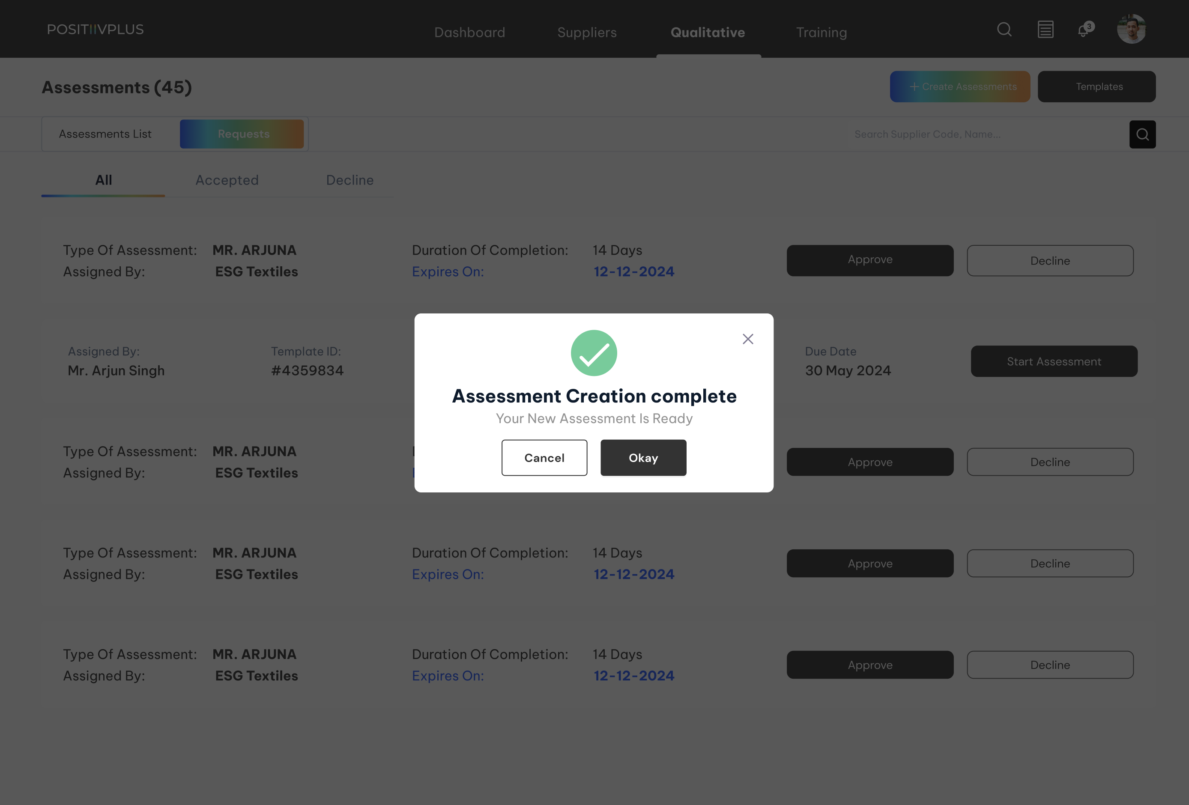Click the supplier search button icon
The height and width of the screenshot is (805, 1189).
pos(1142,134)
